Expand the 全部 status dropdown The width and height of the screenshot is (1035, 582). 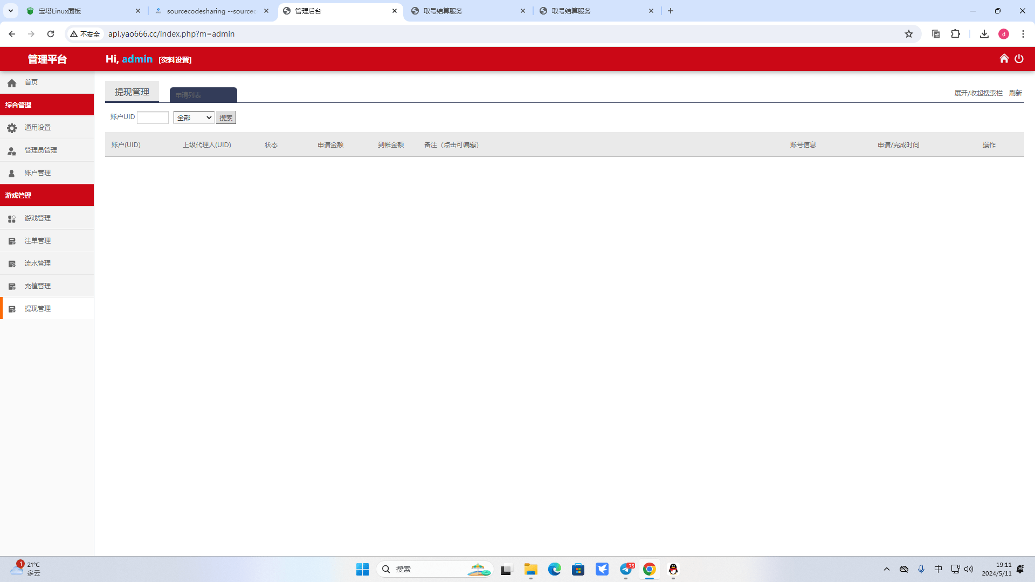tap(194, 117)
